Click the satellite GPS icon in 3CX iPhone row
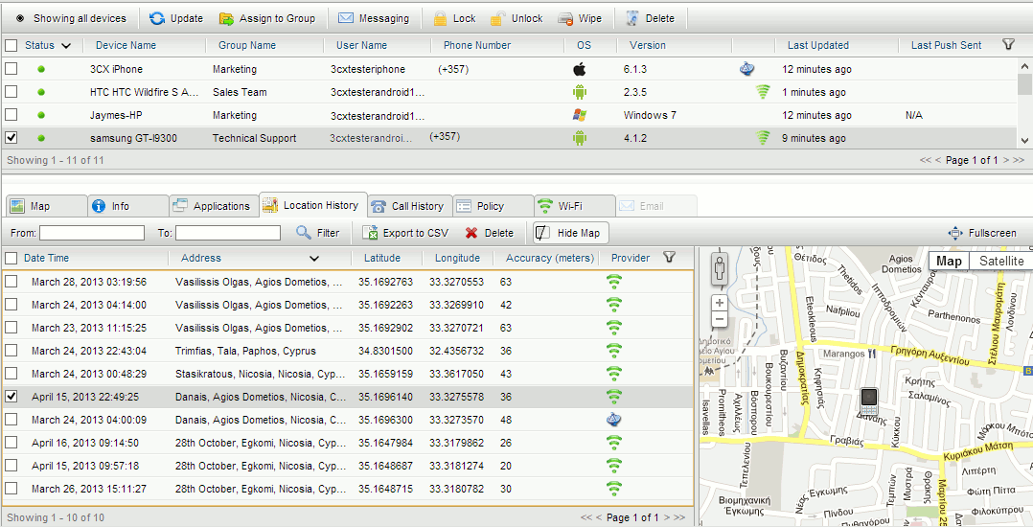This screenshot has height=527, width=1033. coord(747,69)
